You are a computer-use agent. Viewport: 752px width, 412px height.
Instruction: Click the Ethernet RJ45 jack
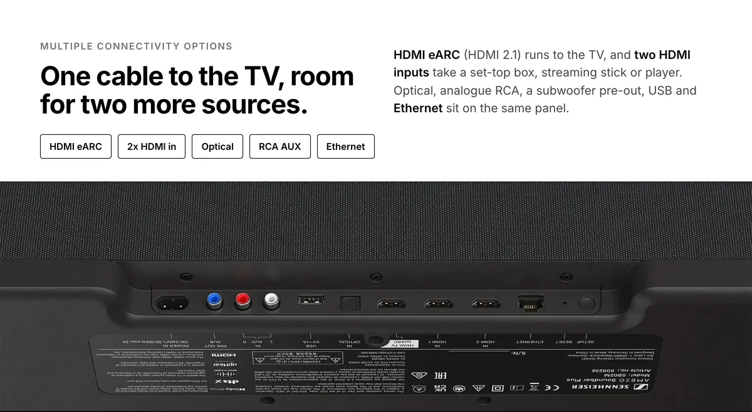[x=531, y=304]
